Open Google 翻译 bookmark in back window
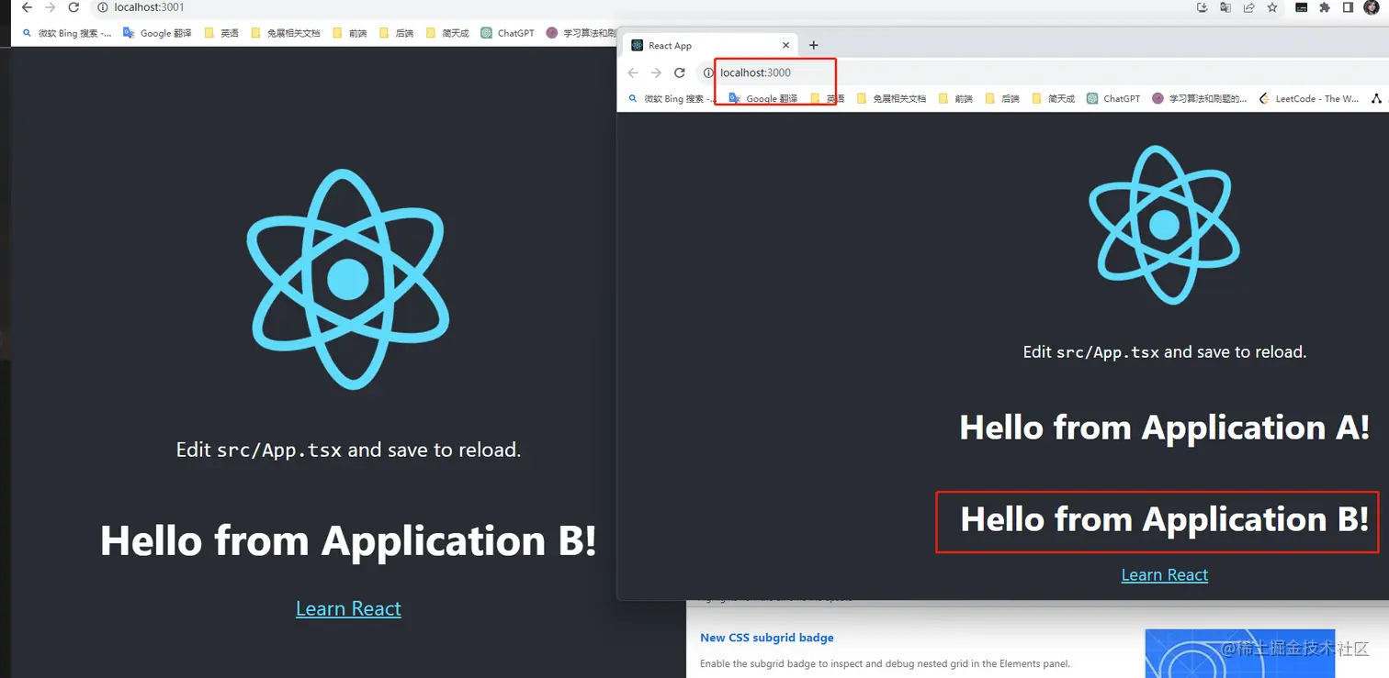Image resolution: width=1389 pixels, height=678 pixels. click(x=158, y=33)
